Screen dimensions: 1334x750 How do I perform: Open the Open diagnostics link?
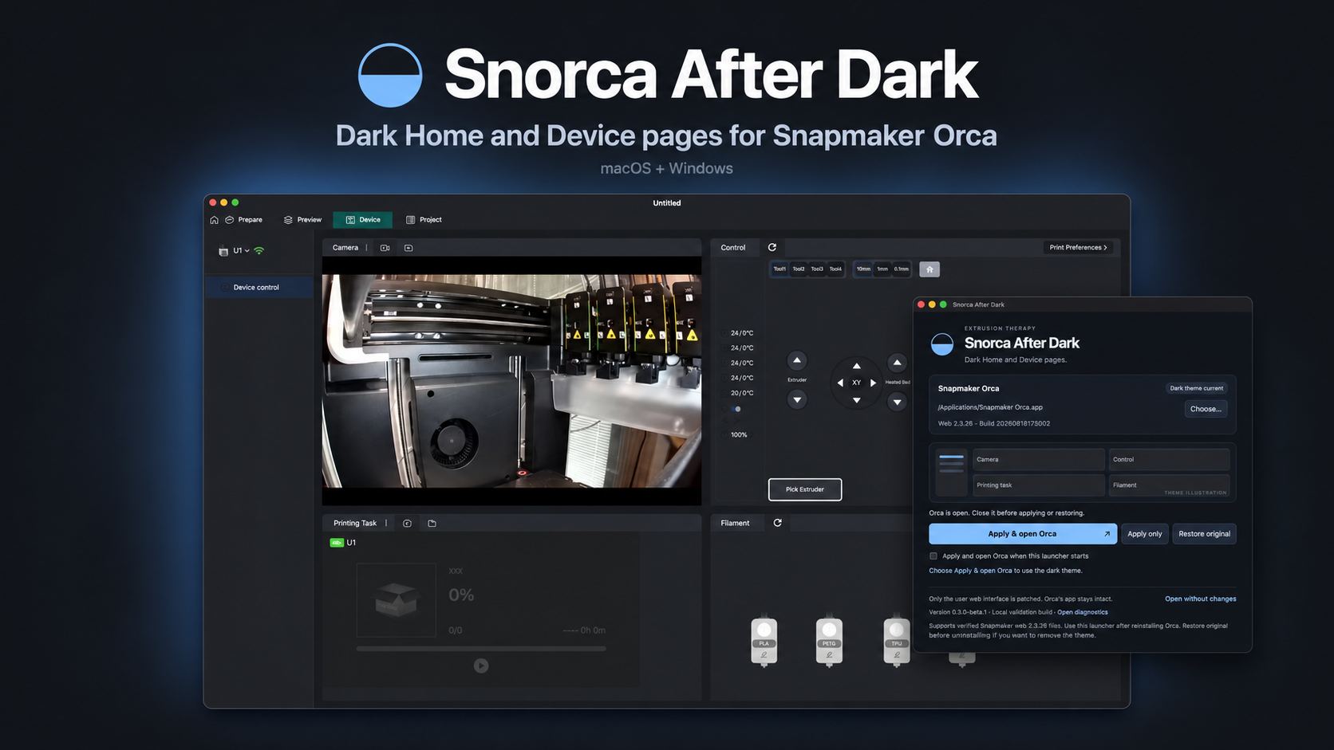click(x=1083, y=612)
